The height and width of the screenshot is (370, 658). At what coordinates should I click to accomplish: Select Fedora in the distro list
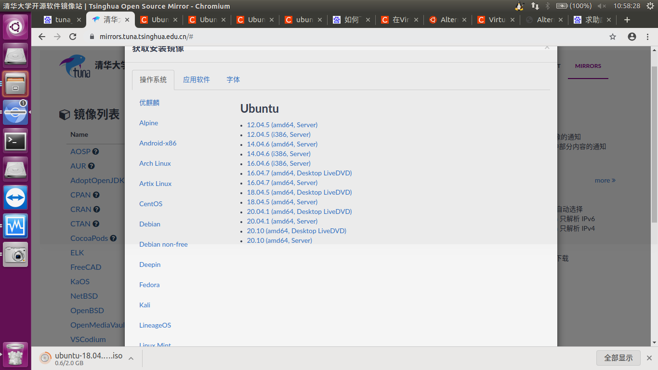pyautogui.click(x=149, y=285)
